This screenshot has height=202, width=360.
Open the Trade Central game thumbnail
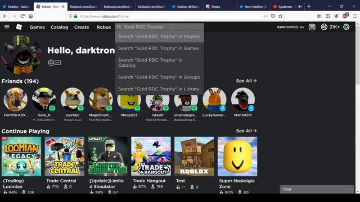(x=65, y=157)
